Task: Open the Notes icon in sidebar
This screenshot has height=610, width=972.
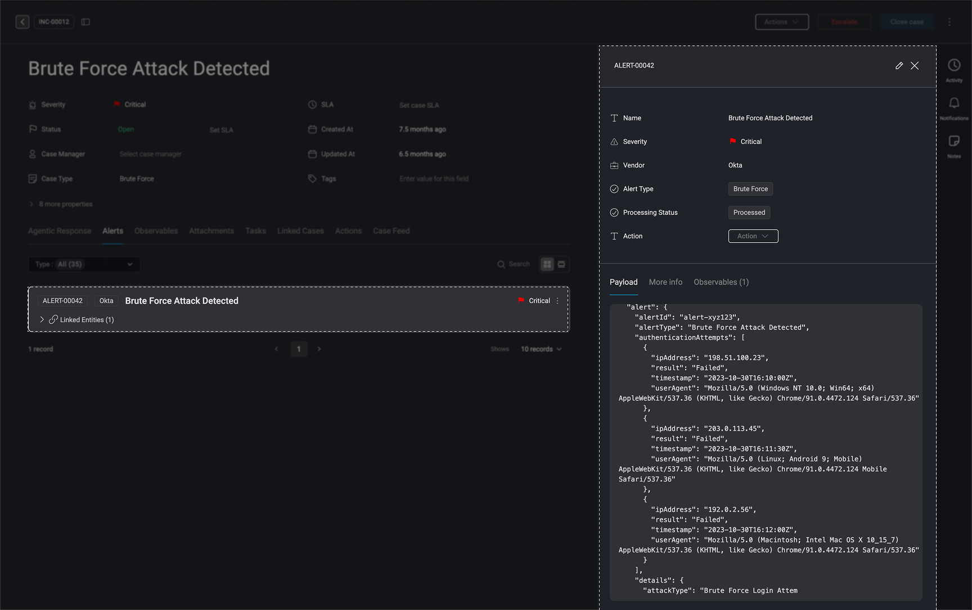Action: click(954, 141)
